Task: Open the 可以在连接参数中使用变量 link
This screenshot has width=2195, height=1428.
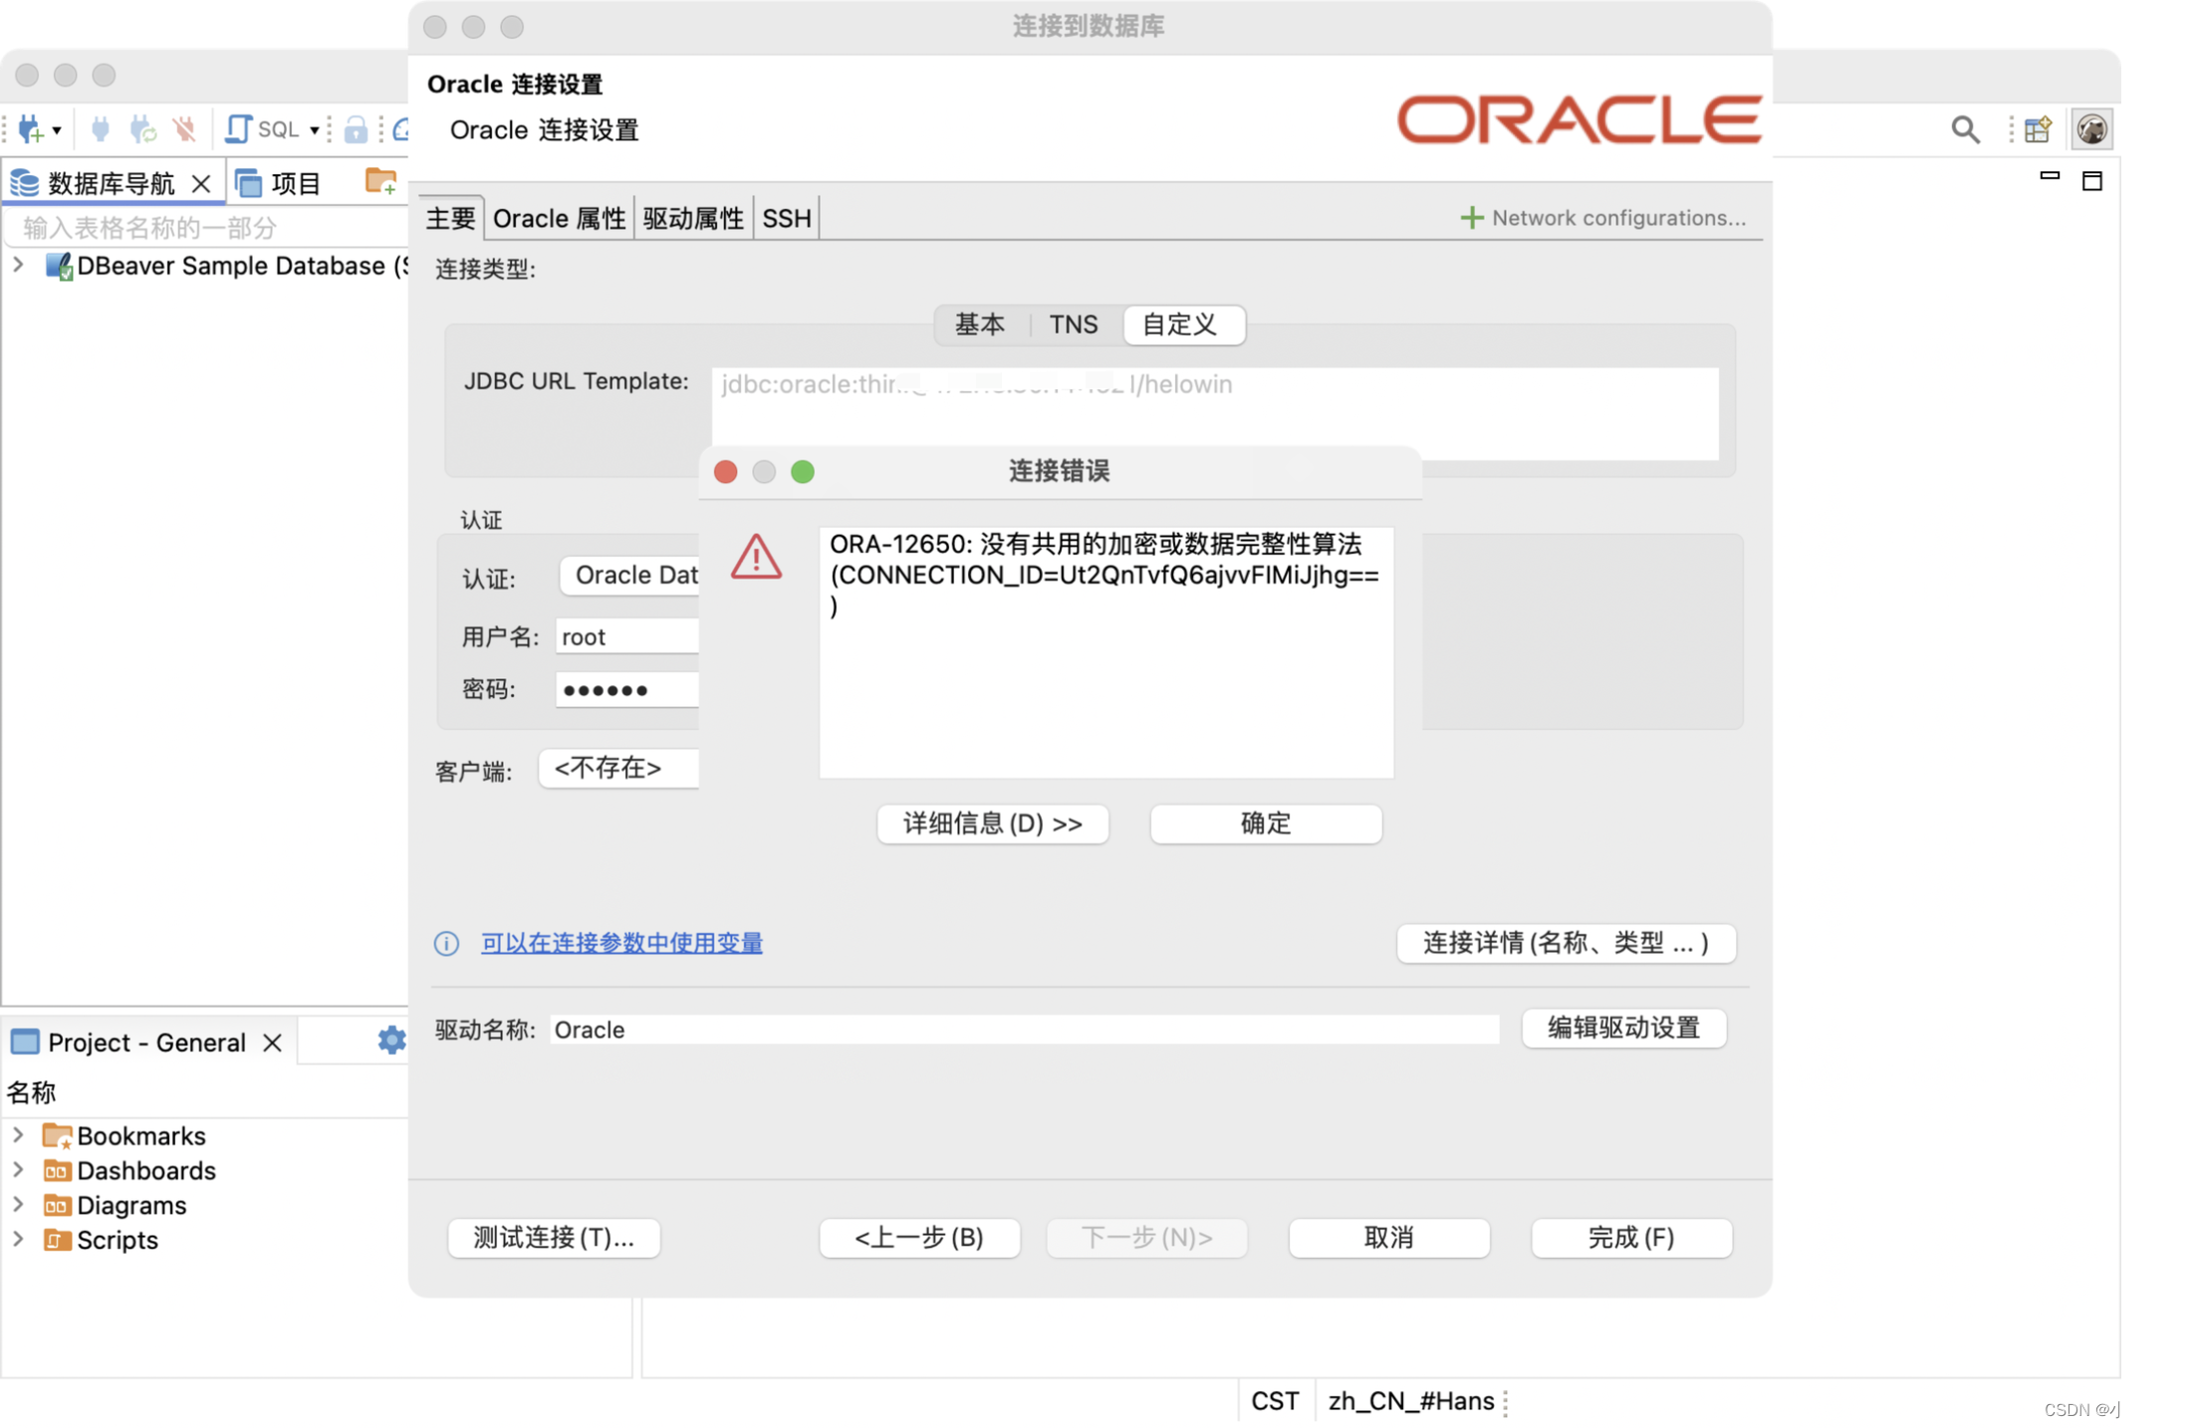Action: [x=621, y=943]
